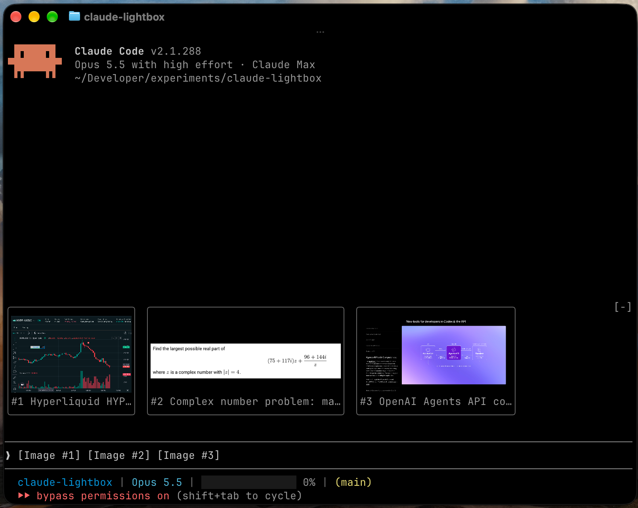
Task: Click the caption "#2 Complex number problem: ma…"
Action: click(246, 401)
